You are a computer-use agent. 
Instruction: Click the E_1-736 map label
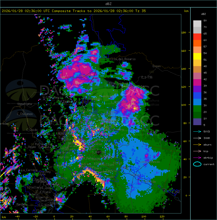pos(147,77)
